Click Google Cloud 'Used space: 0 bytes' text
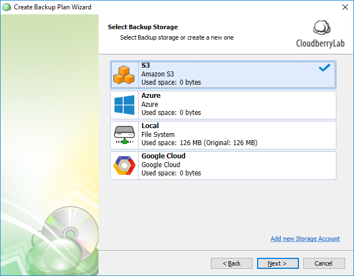Image resolution: width=354 pixels, height=276 pixels. 171,173
